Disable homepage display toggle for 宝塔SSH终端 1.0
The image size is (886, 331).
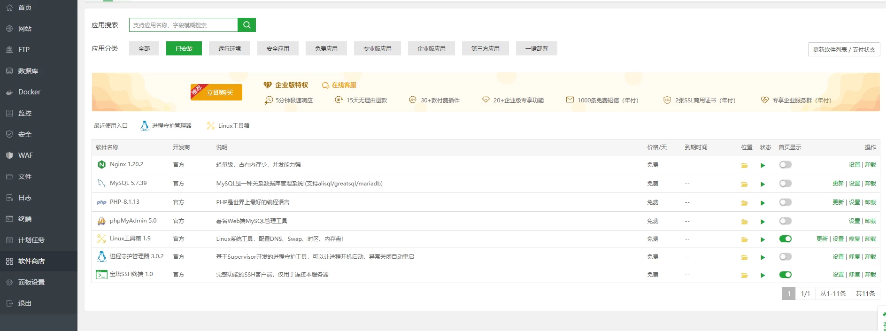785,275
